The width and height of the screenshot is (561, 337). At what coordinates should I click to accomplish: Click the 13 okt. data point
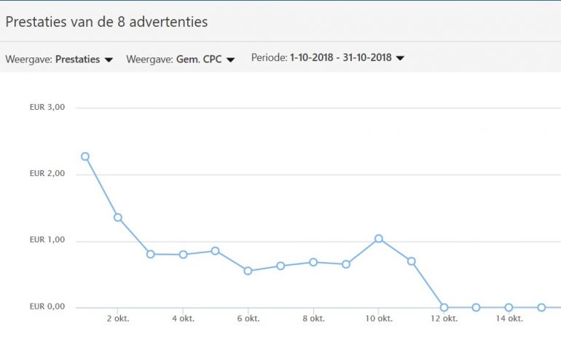tap(476, 308)
